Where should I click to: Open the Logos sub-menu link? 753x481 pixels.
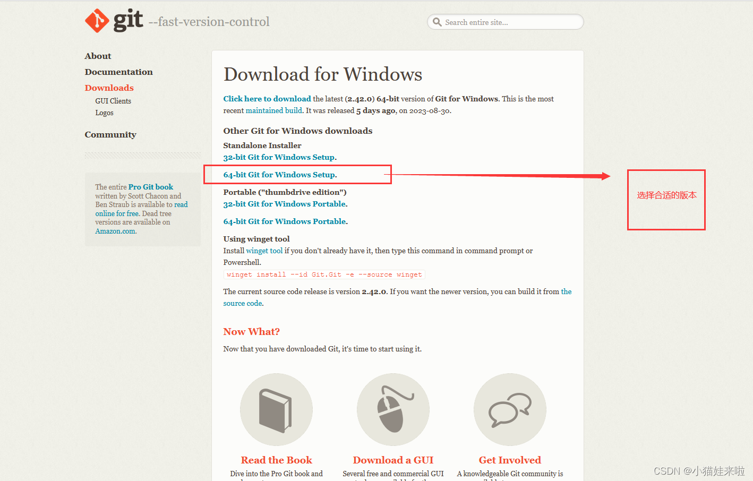(104, 113)
